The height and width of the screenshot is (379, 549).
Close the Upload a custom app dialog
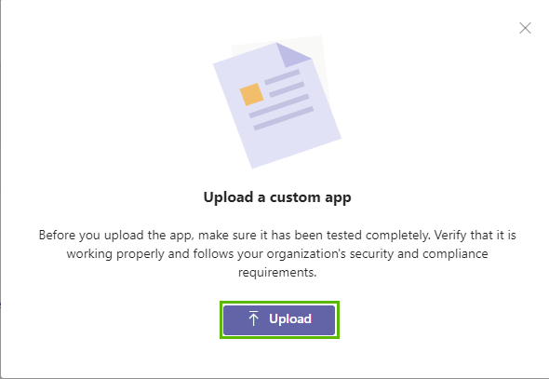coord(525,28)
